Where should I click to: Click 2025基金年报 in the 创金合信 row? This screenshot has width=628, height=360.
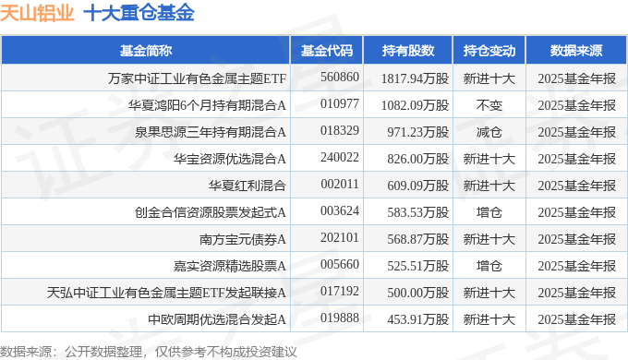tap(576, 212)
